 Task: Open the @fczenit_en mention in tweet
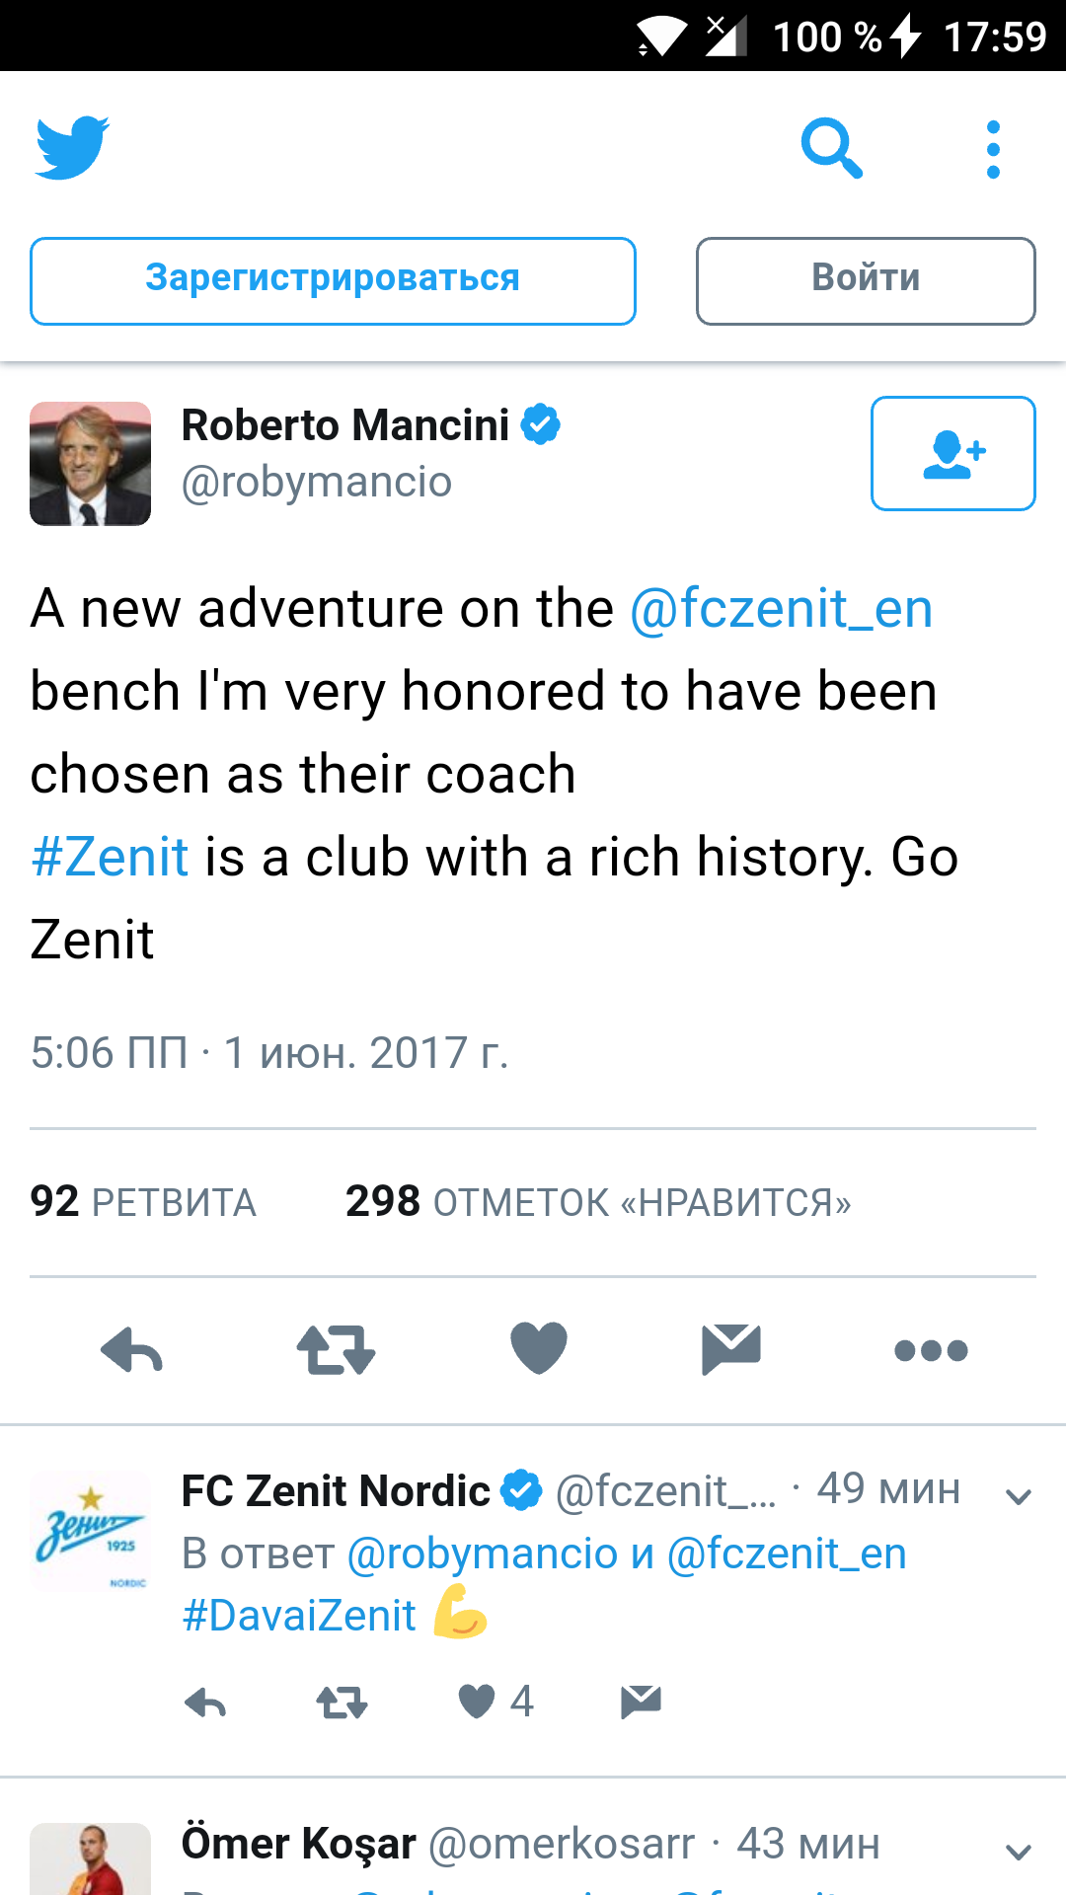[782, 608]
